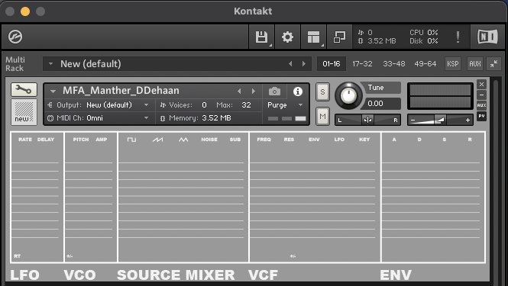Image resolution: width=508 pixels, height=286 pixels.
Task: Open the multi New (default) dropdown arrow
Action: tap(50, 64)
